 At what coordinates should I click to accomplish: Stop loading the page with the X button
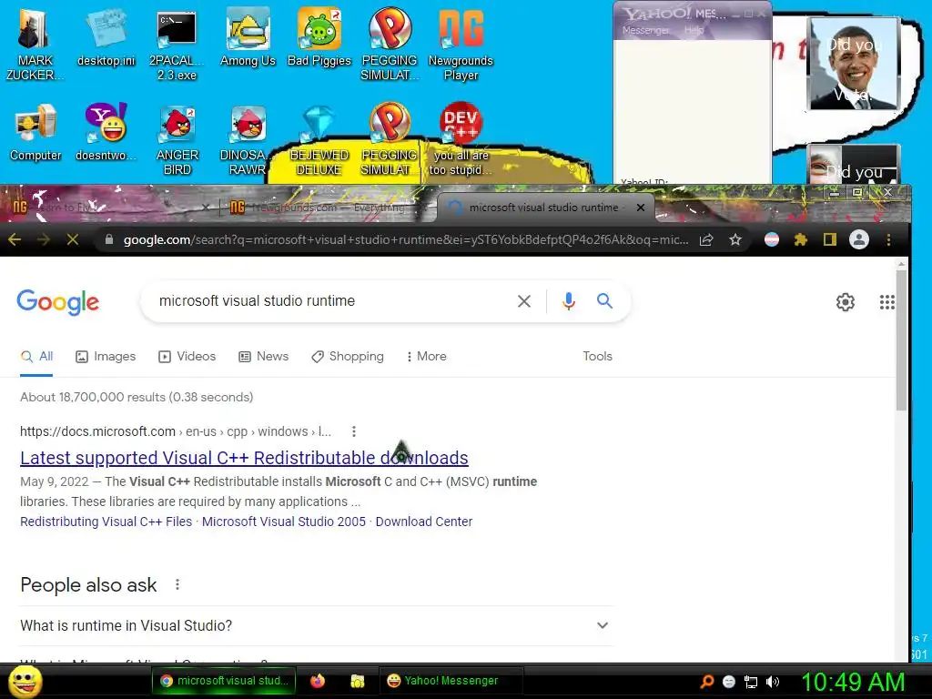click(73, 239)
